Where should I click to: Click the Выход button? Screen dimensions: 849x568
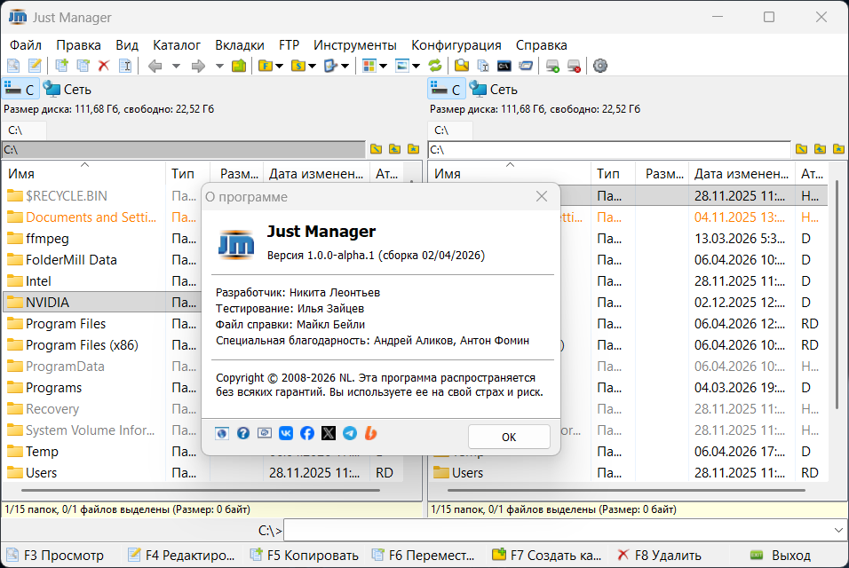(781, 555)
